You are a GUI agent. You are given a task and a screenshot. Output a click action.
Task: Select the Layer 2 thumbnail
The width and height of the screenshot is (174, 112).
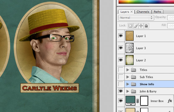pos(130,60)
